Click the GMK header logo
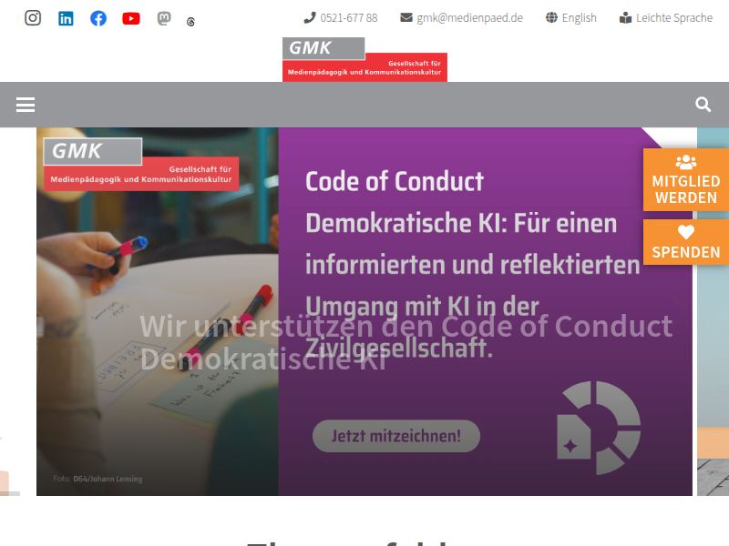The image size is (729, 546). pyautogui.click(x=364, y=59)
